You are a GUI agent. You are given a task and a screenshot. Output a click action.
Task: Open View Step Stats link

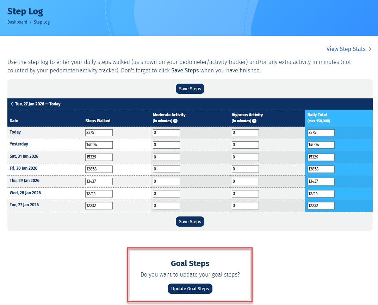click(349, 49)
